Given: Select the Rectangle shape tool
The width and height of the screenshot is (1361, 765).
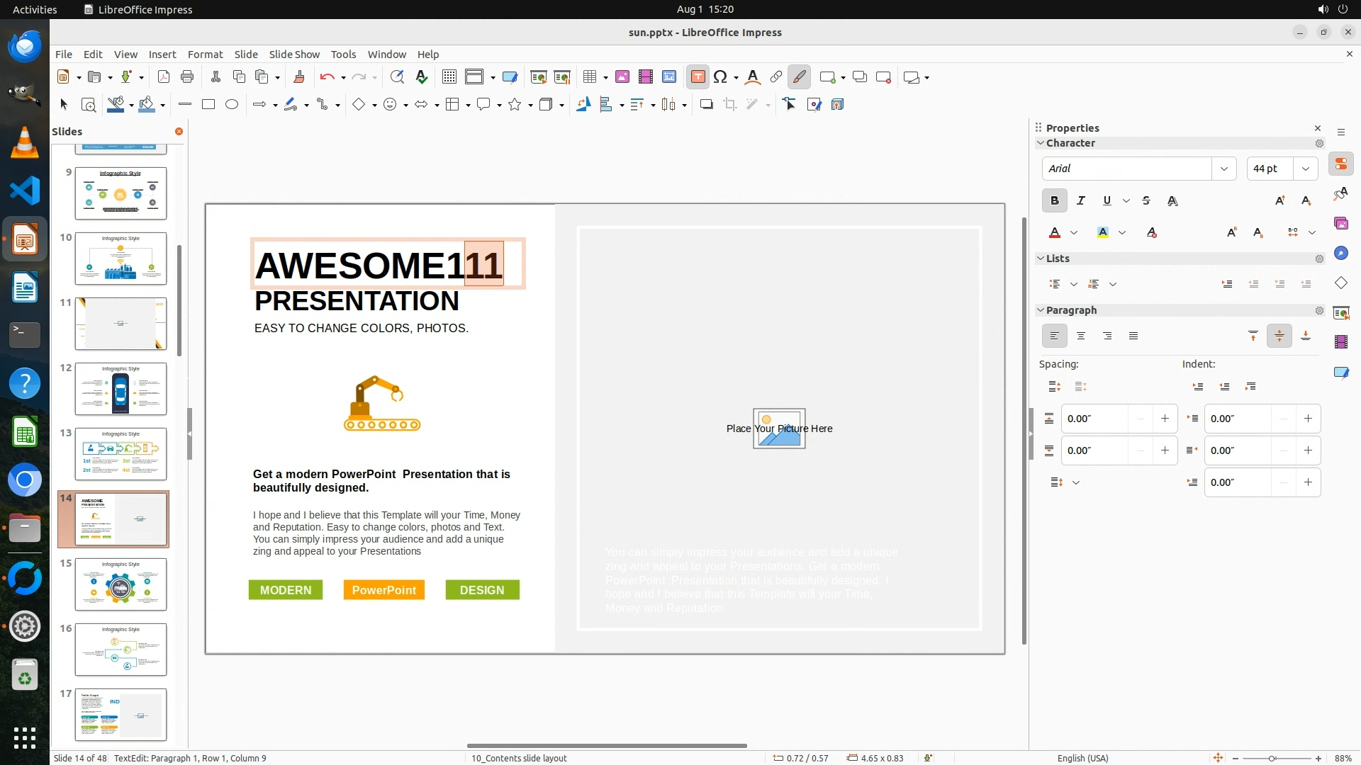Looking at the screenshot, I should click(208, 105).
